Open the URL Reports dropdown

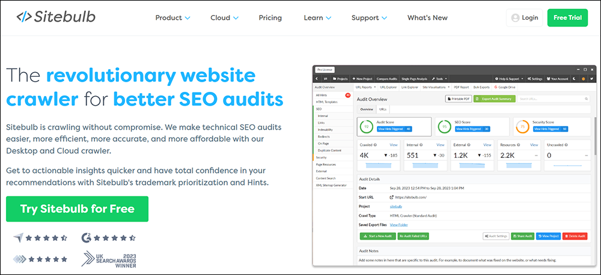365,87
